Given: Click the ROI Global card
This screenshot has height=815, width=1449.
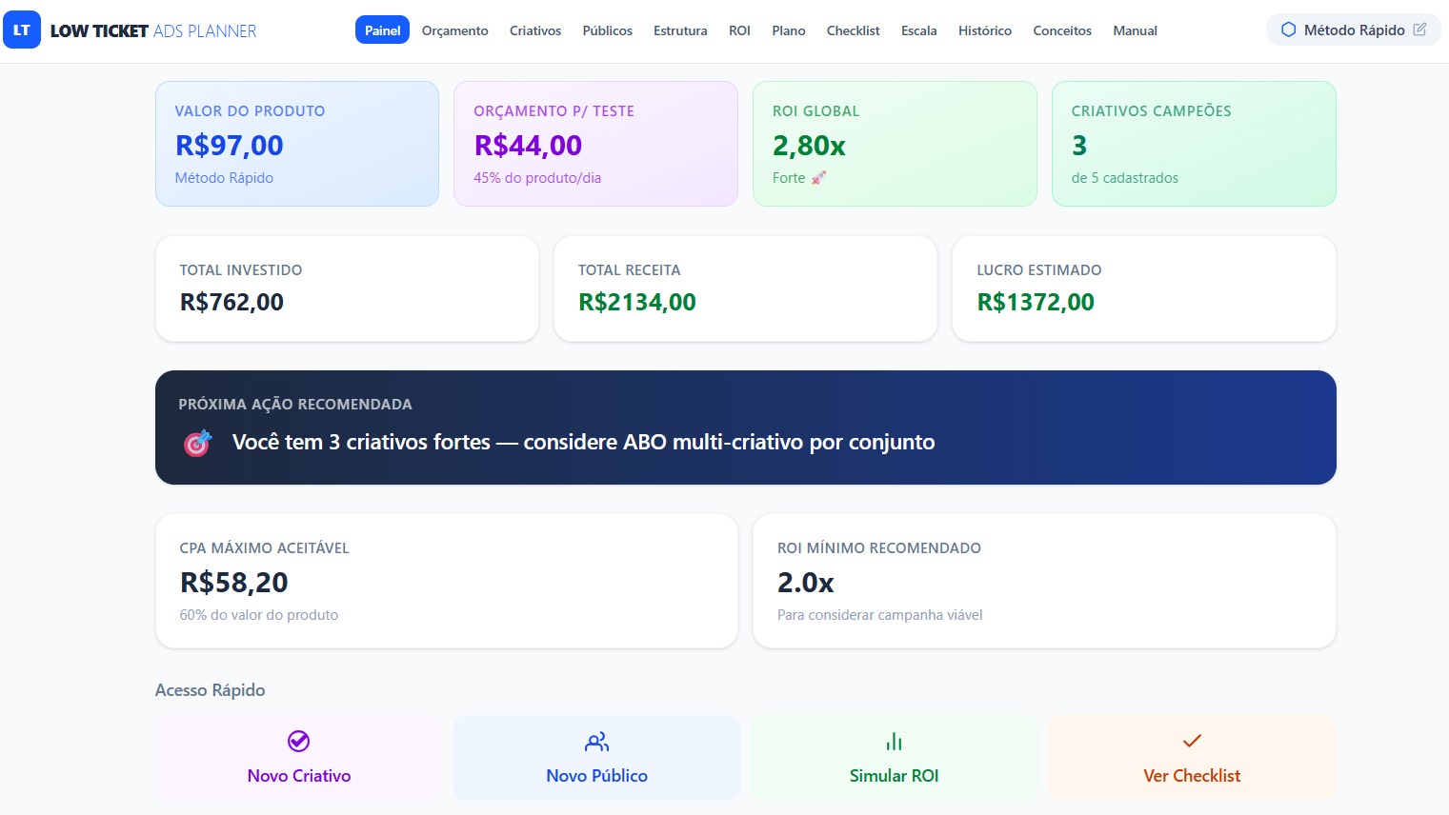Looking at the screenshot, I should (895, 144).
